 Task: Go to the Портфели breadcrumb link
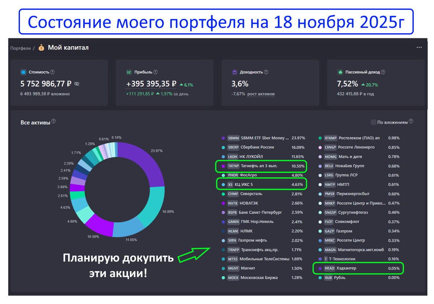[x=20, y=48]
